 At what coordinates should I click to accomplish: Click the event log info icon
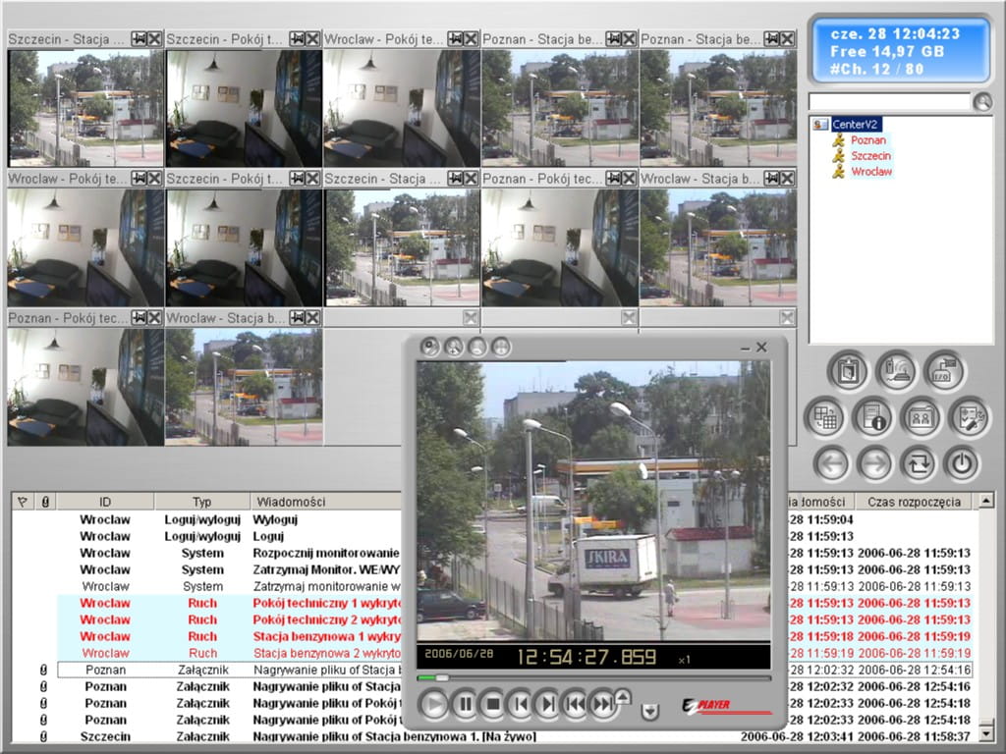(871, 417)
